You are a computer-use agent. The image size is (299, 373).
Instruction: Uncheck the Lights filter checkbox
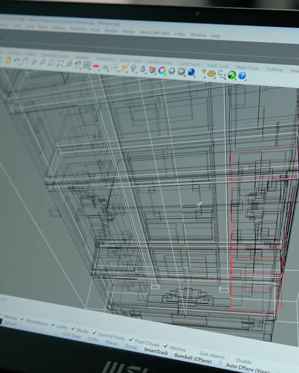53,325
